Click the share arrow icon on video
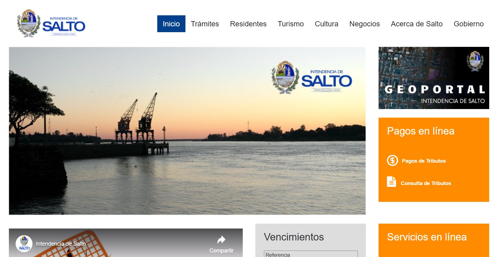The width and height of the screenshot is (503, 257). click(x=221, y=240)
